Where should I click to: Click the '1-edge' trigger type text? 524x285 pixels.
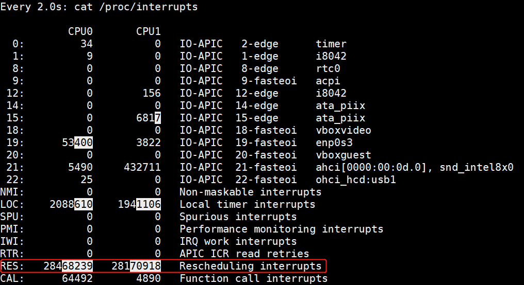(x=259, y=56)
